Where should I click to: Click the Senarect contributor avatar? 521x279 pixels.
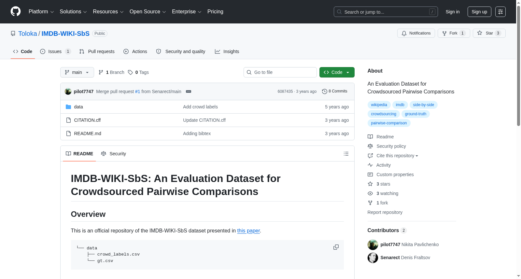(373, 258)
